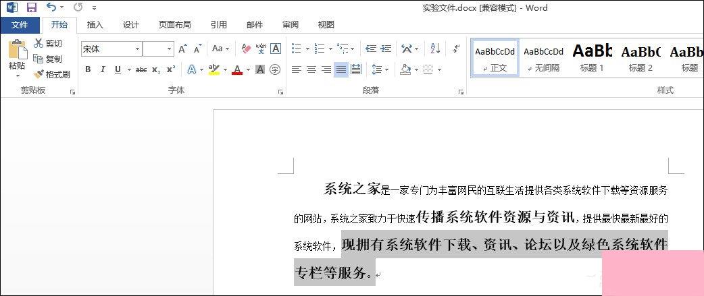Toggle bold formatting
Image resolution: width=704 pixels, height=296 pixels.
click(x=88, y=69)
